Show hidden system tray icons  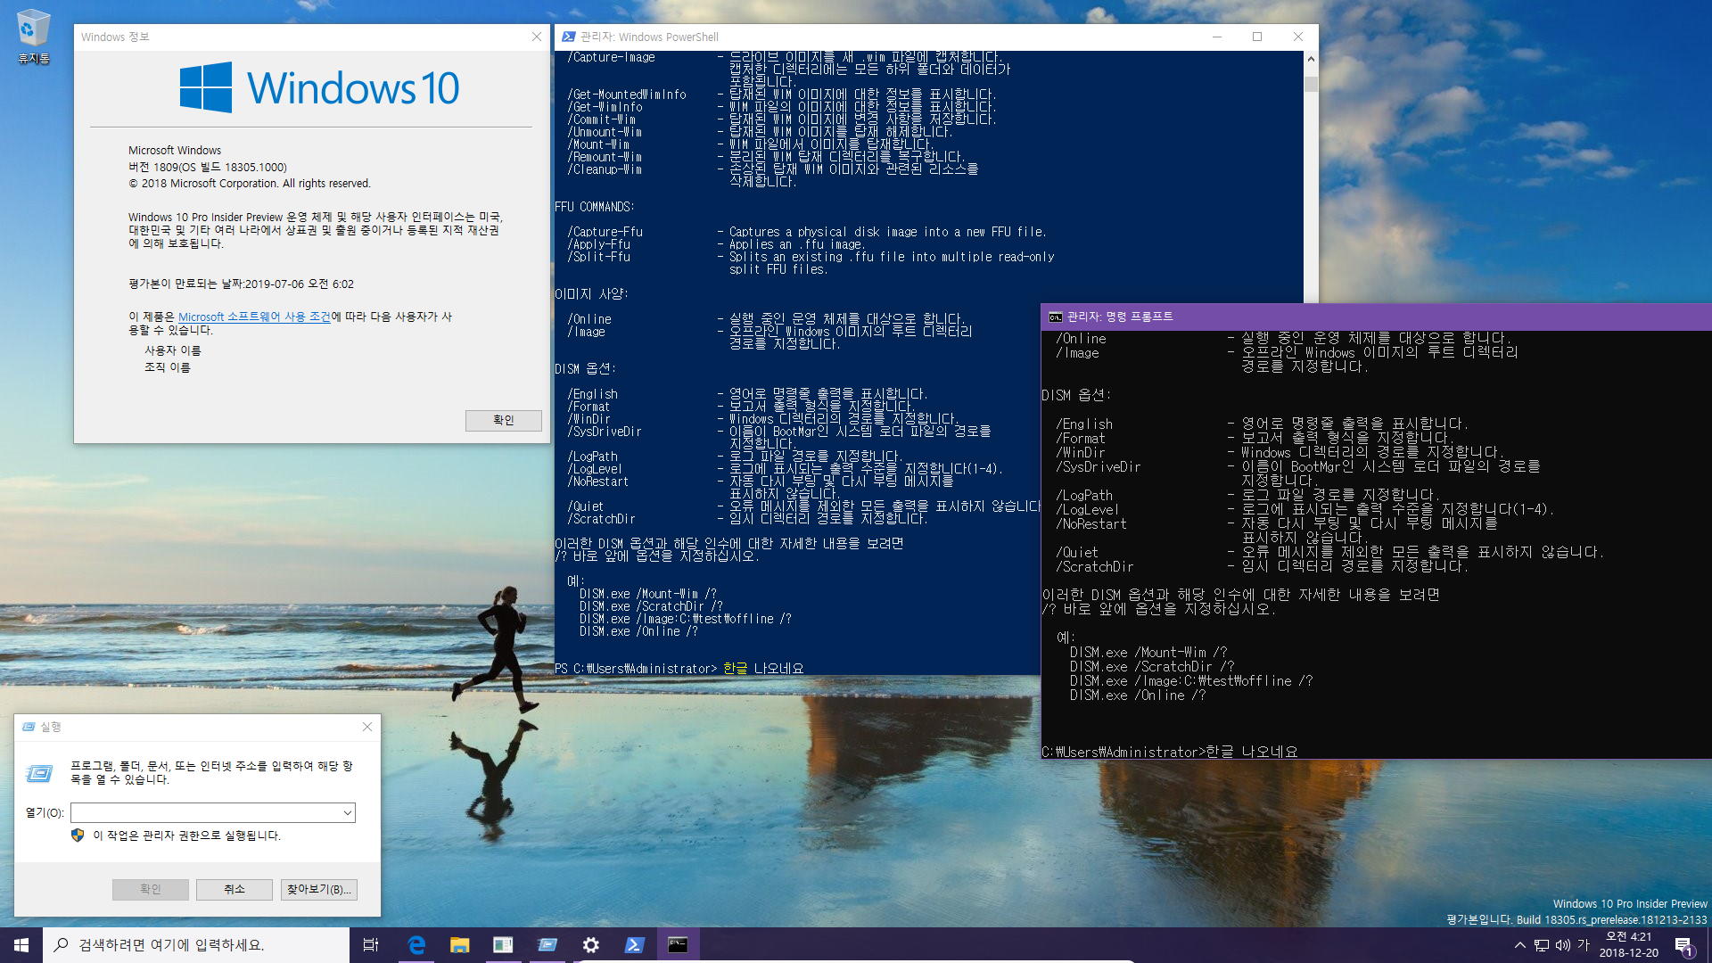point(1519,945)
